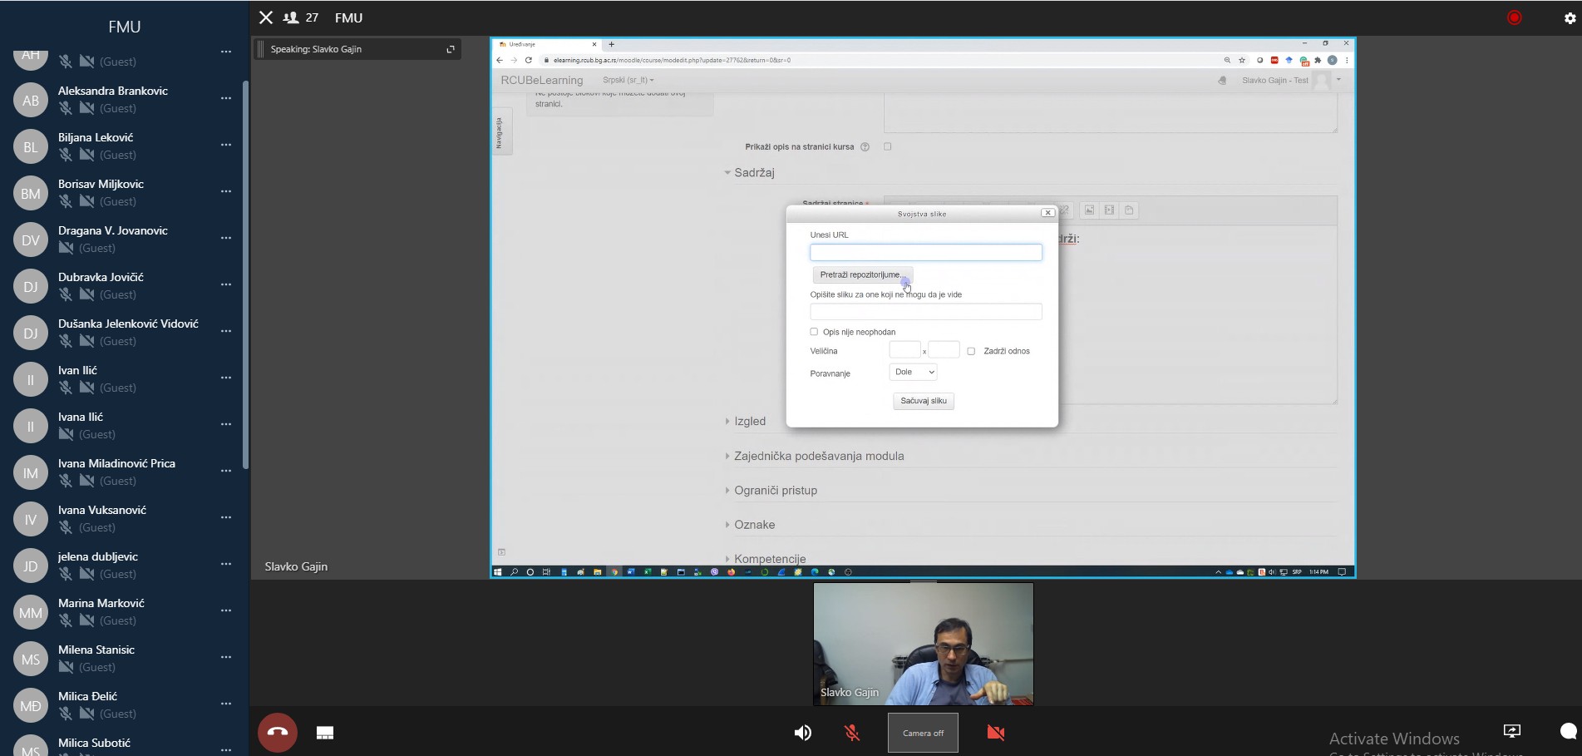Open options menu for Ivan Ilić

(x=226, y=378)
